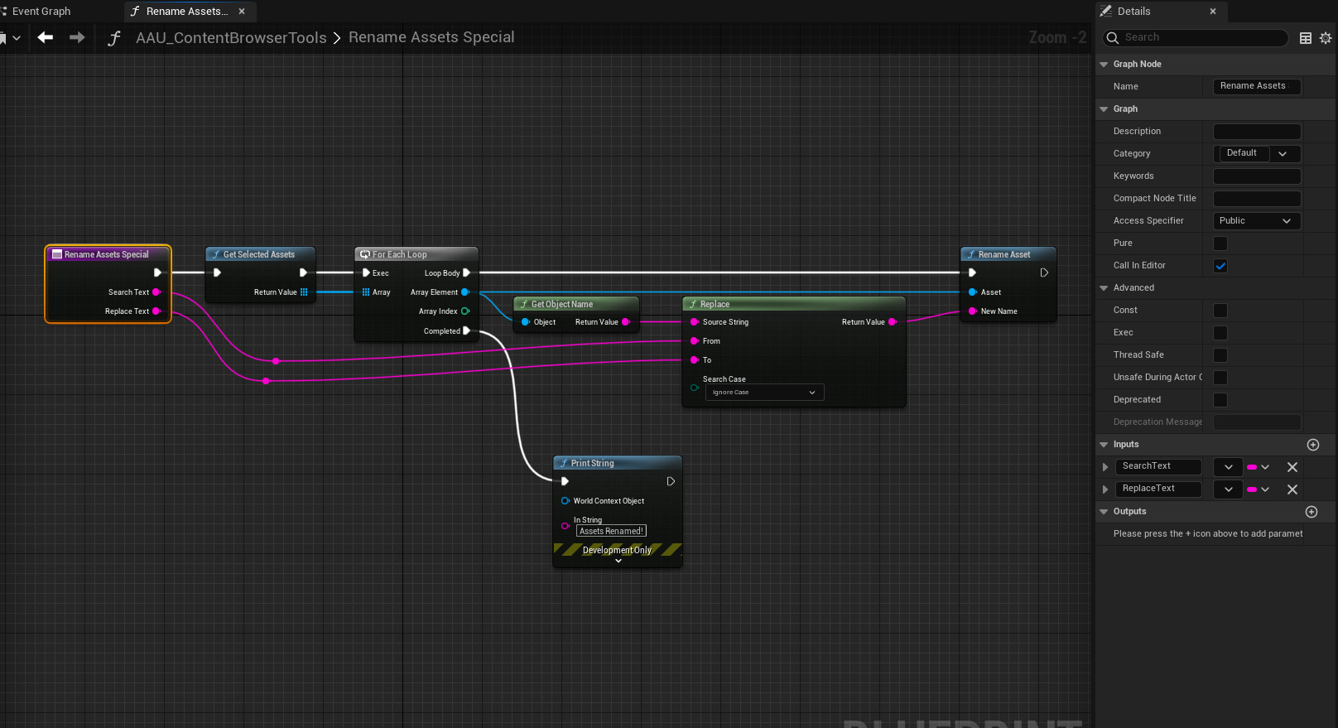This screenshot has height=728, width=1338.
Task: Collapse the Graph section
Action: 1104,108
